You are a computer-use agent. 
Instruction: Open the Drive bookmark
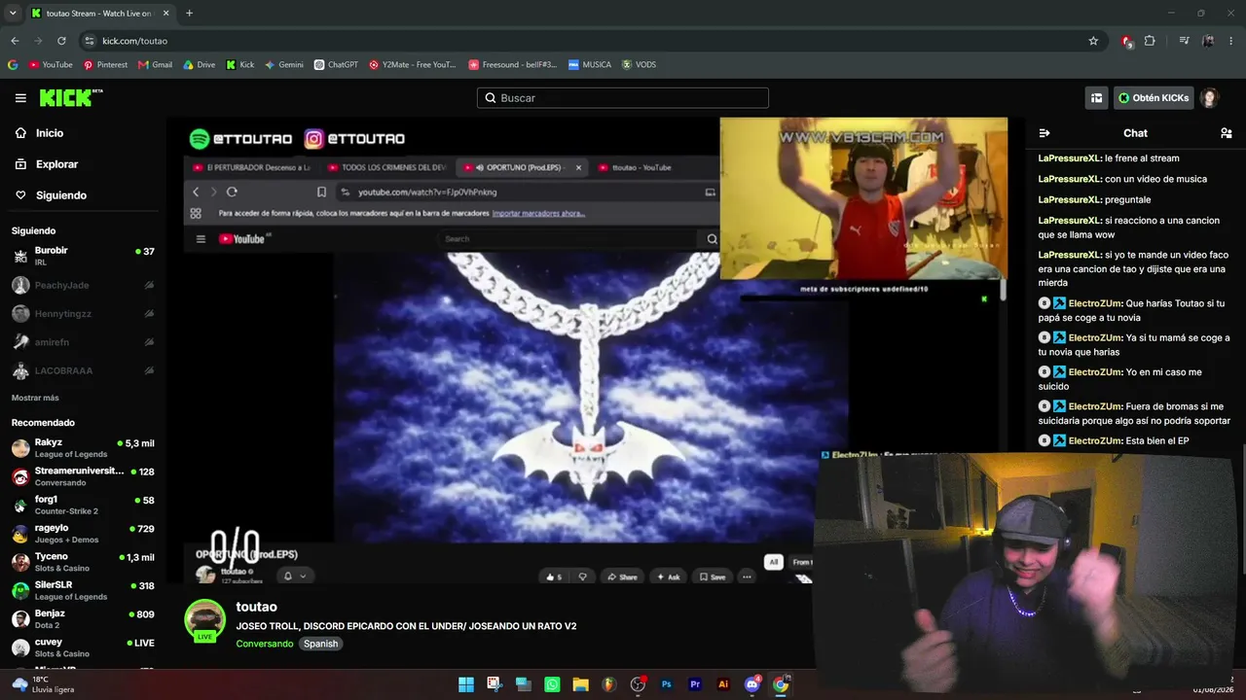coord(200,65)
